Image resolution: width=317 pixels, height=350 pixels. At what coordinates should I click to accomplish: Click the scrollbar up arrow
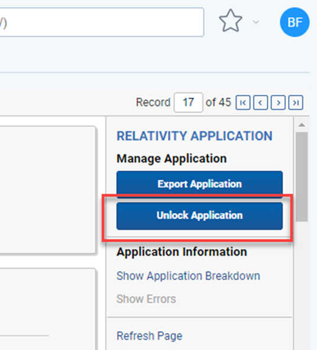pyautogui.click(x=302, y=125)
